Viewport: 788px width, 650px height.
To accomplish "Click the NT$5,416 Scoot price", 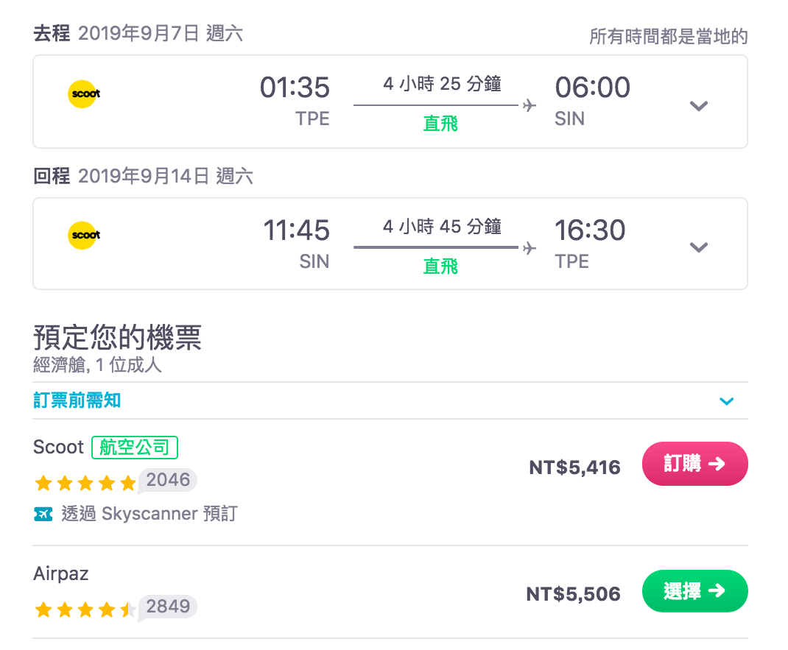I will click(574, 467).
